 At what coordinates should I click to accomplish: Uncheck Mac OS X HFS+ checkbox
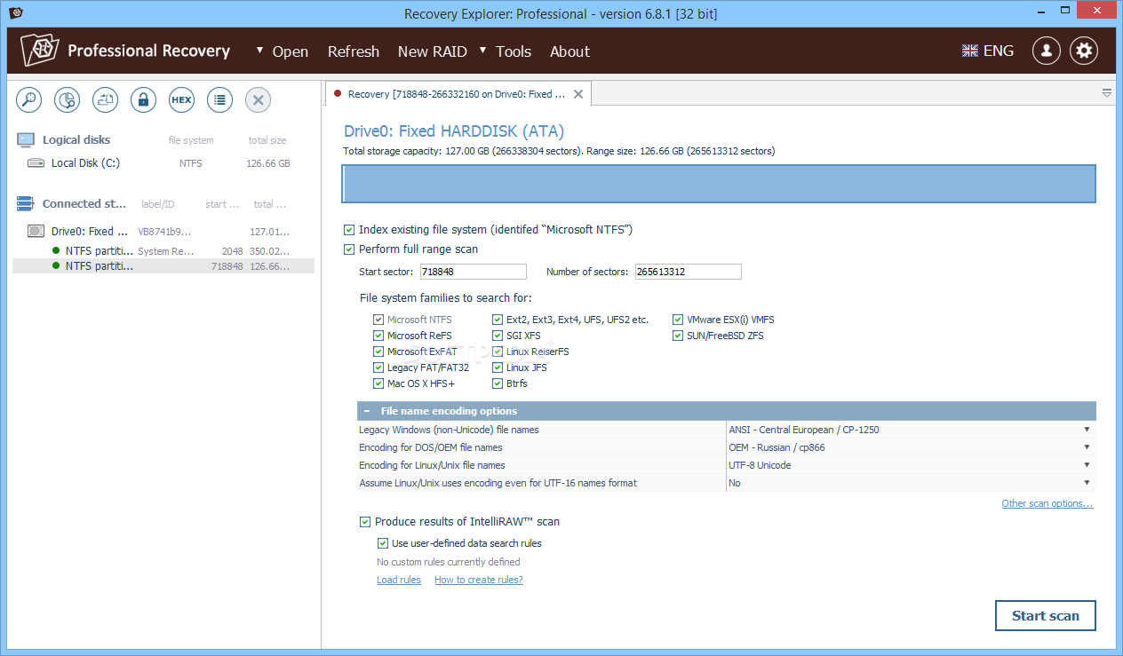378,383
